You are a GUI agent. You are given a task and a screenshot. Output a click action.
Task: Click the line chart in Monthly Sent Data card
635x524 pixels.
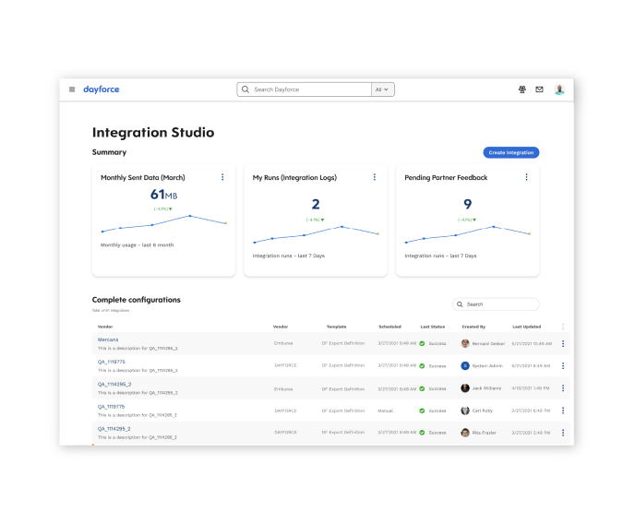click(x=163, y=224)
